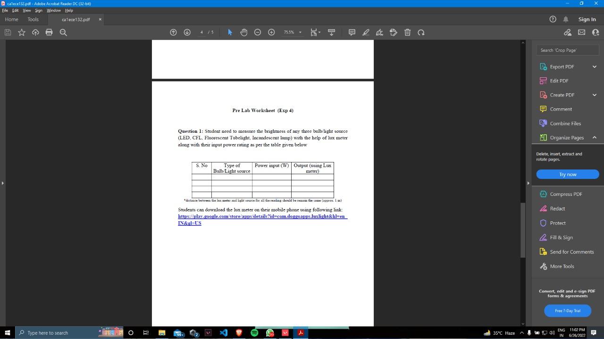
Task: Select the Highlight text tool
Action: [x=366, y=32]
